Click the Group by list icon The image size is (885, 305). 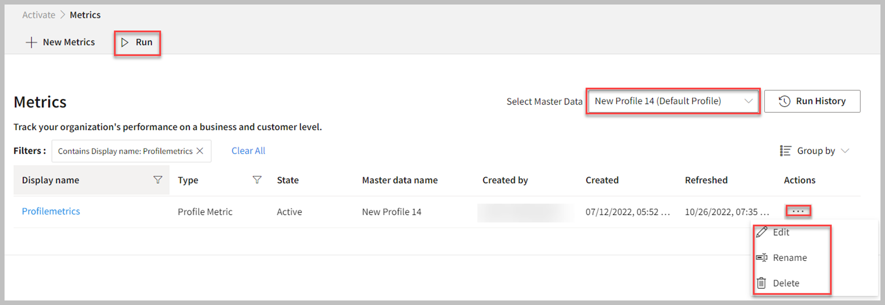(x=785, y=151)
